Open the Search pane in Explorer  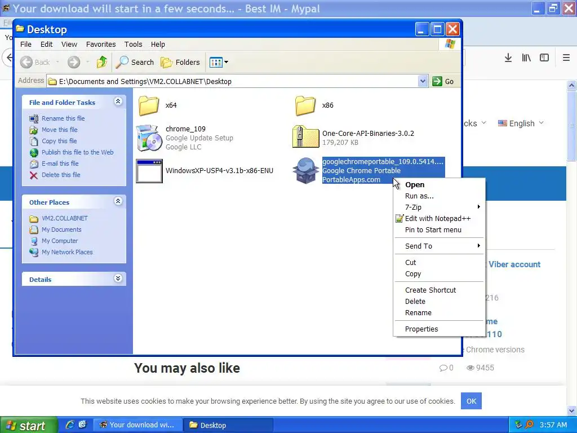pyautogui.click(x=134, y=62)
